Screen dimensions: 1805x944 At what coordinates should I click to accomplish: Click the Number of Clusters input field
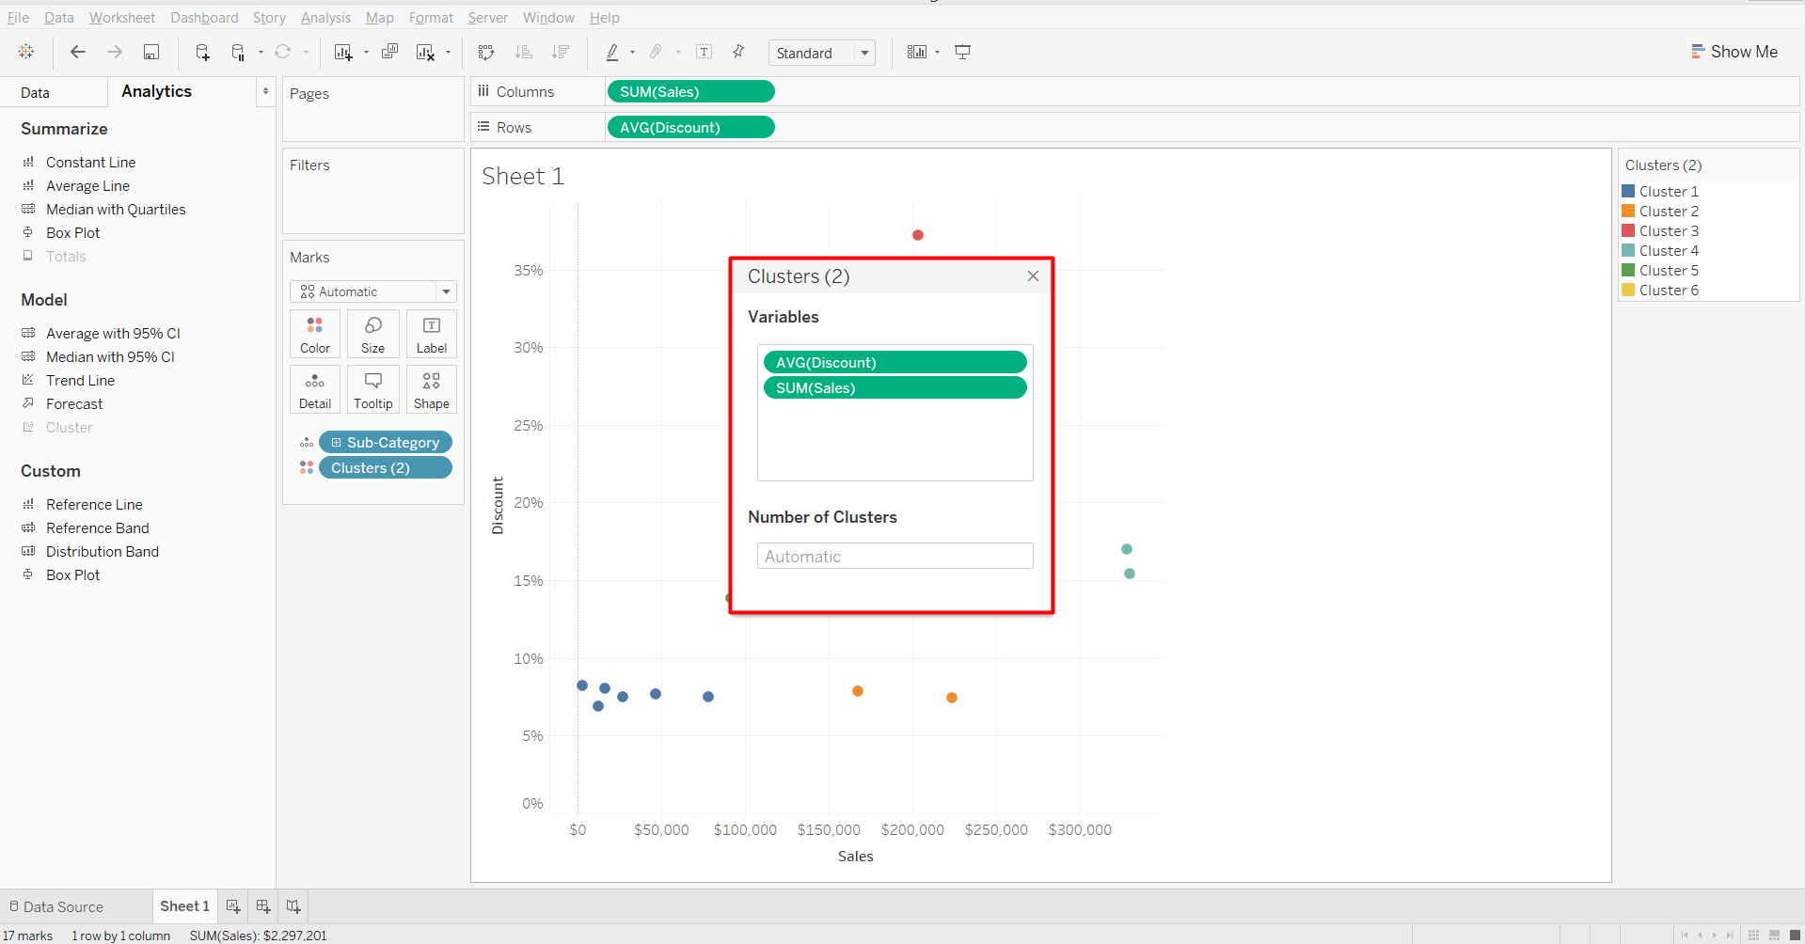coord(895,557)
